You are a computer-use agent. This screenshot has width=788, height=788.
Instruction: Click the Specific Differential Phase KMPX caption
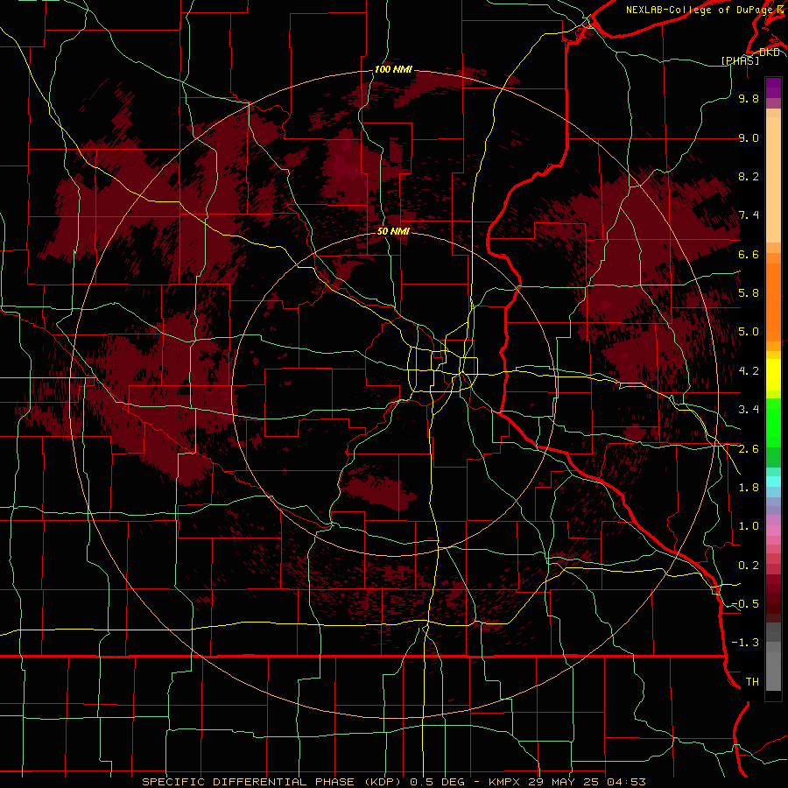(393, 782)
